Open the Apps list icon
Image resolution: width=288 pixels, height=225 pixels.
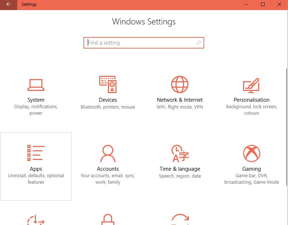[x=36, y=153]
